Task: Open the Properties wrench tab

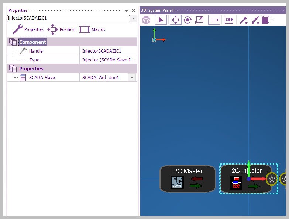Action: [x=28, y=29]
